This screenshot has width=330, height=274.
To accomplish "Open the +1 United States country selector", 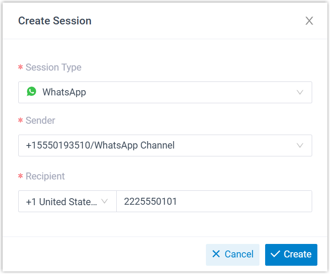I will [62, 201].
